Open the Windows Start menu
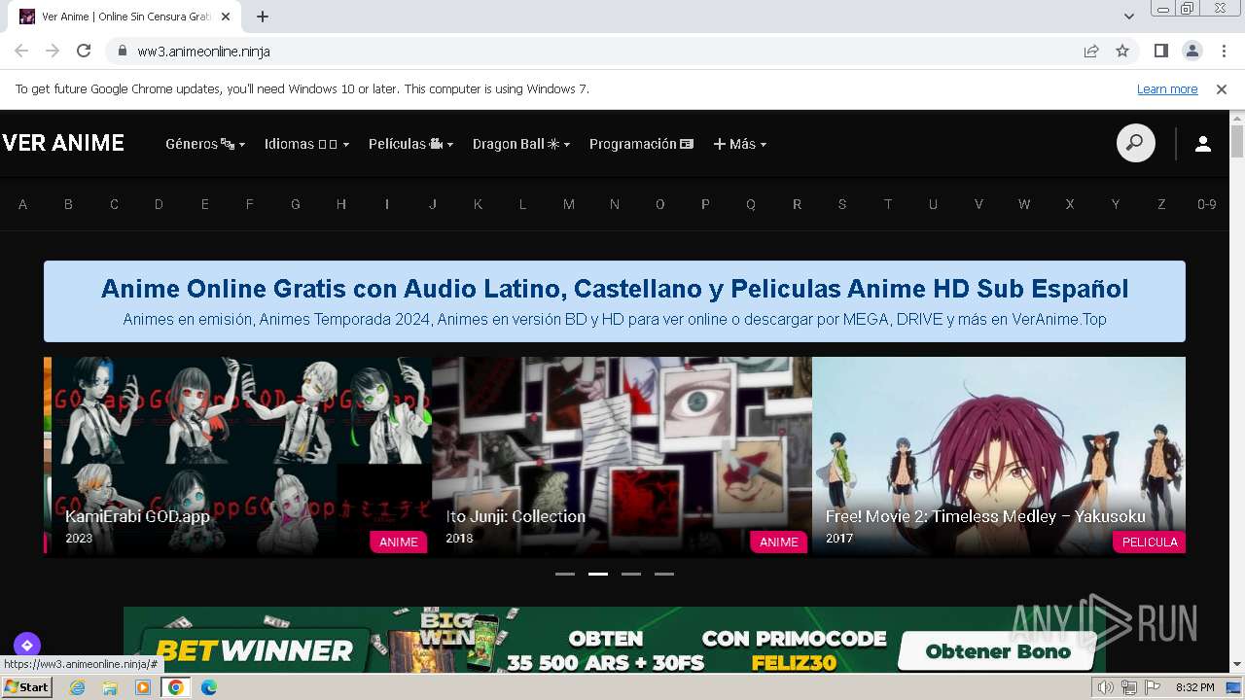This screenshot has width=1245, height=700. (x=26, y=687)
